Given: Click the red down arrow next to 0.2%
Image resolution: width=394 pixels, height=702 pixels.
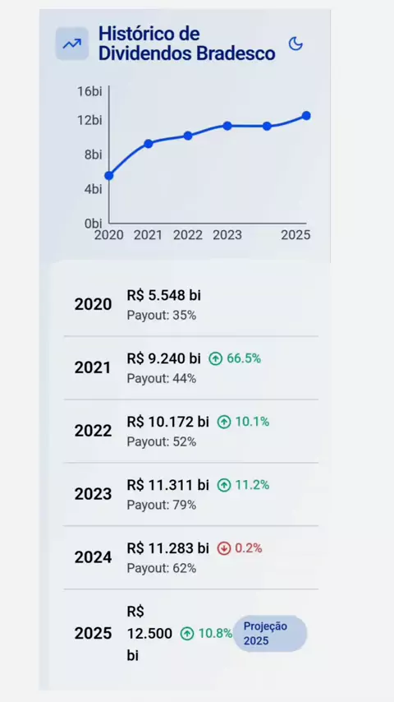Looking at the screenshot, I should 224,548.
